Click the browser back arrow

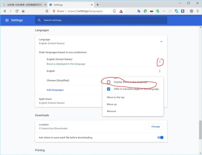click(4, 11)
